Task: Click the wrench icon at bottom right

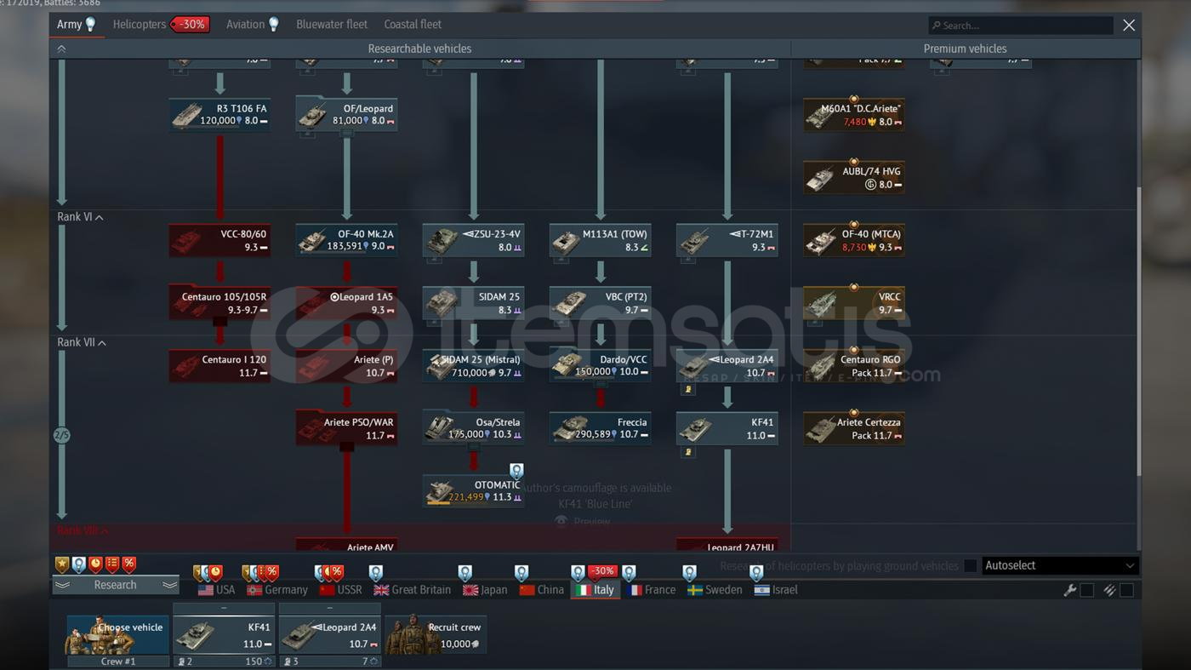Action: (x=1069, y=590)
